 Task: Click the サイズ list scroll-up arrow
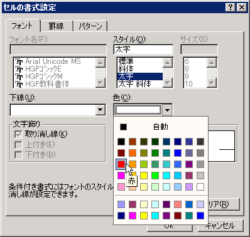(212, 63)
